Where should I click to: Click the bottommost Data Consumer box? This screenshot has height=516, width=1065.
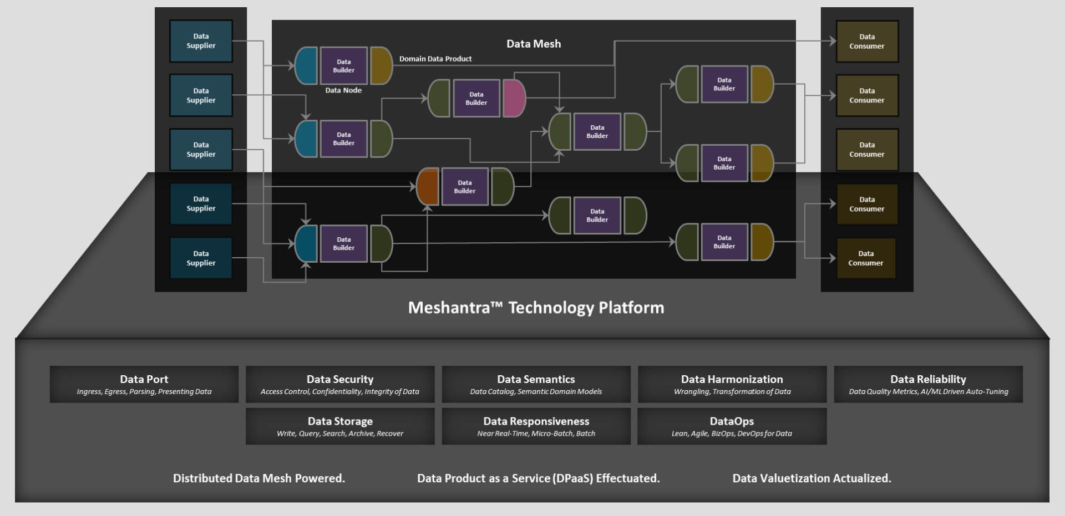(866, 258)
